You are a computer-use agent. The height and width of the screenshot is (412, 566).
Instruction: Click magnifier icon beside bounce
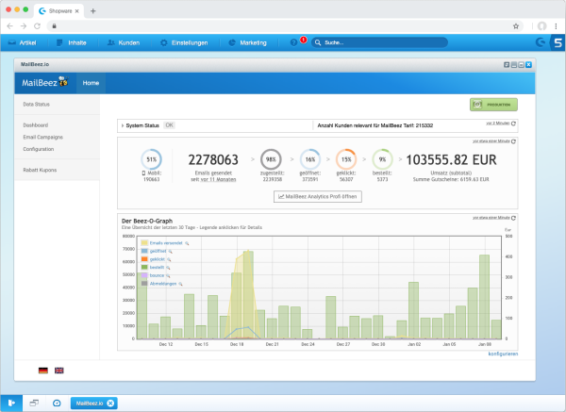pyautogui.click(x=168, y=276)
